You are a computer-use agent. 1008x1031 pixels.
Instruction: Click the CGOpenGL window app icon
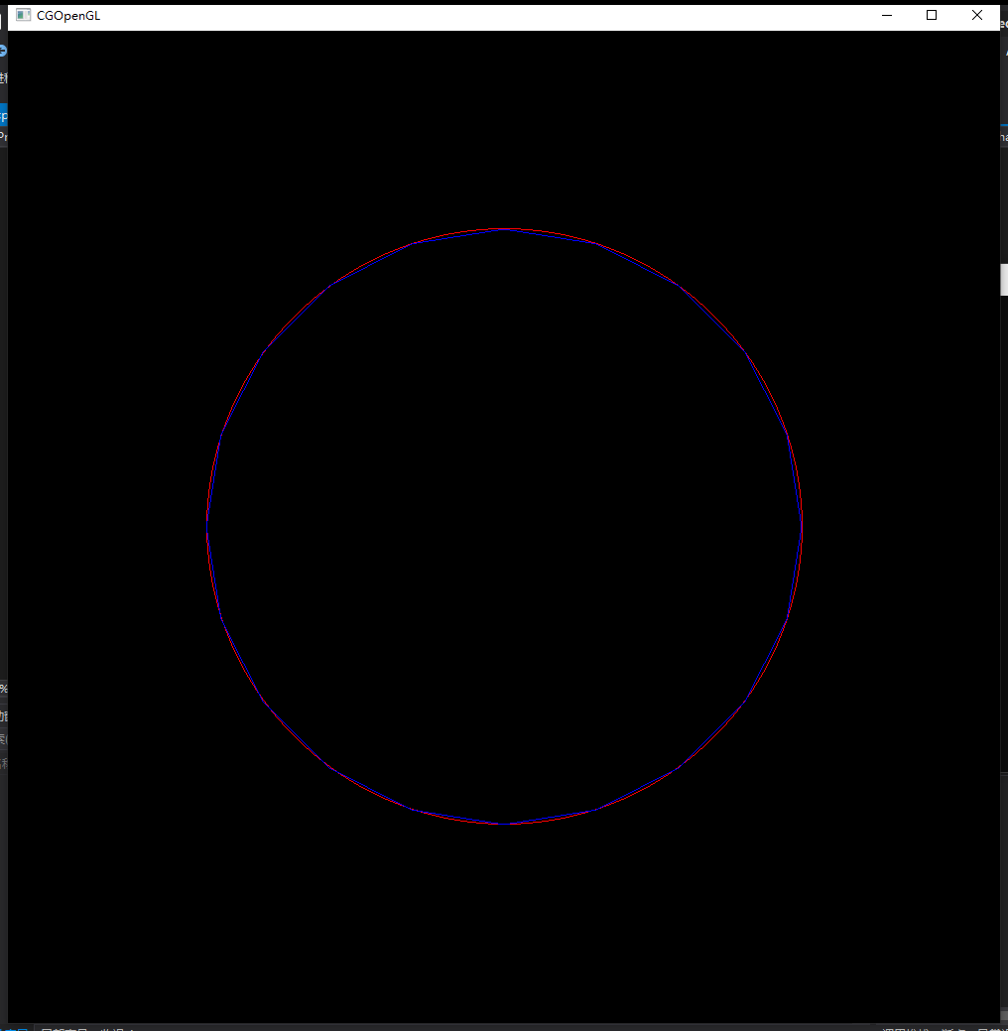(x=23, y=15)
